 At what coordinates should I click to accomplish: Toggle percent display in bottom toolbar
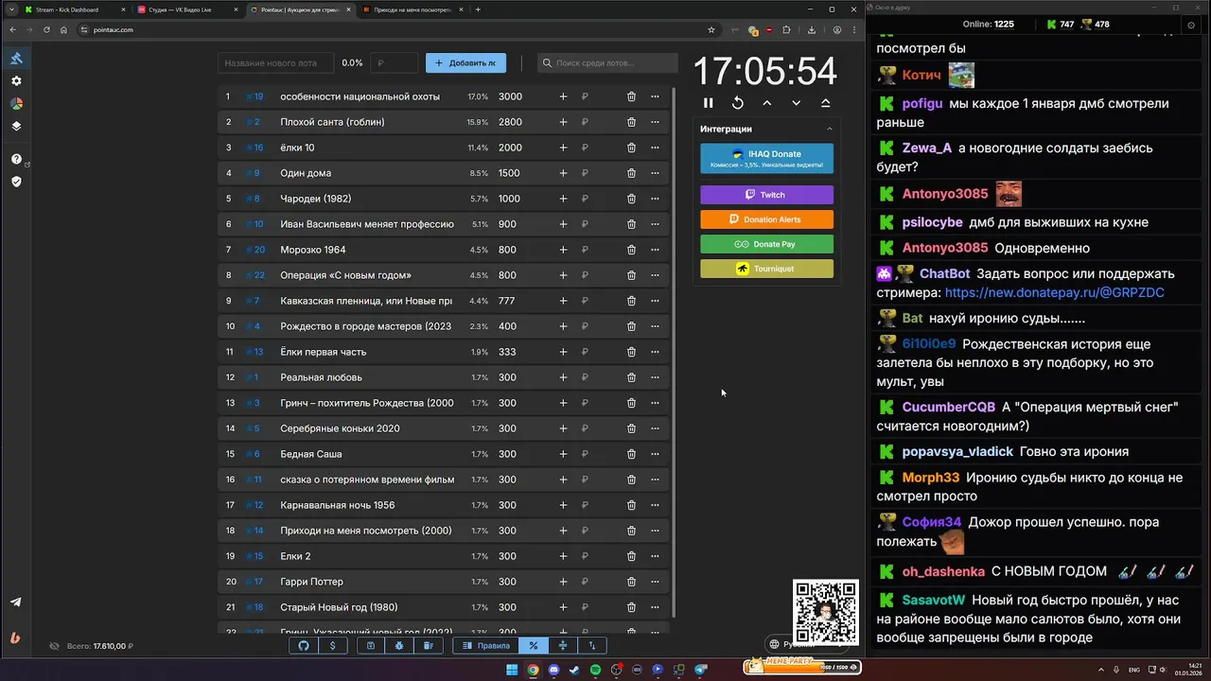[x=534, y=646]
